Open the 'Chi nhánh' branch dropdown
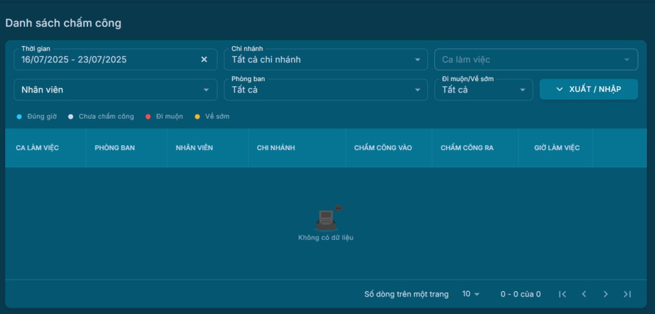Image resolution: width=655 pixels, height=314 pixels. click(x=326, y=59)
